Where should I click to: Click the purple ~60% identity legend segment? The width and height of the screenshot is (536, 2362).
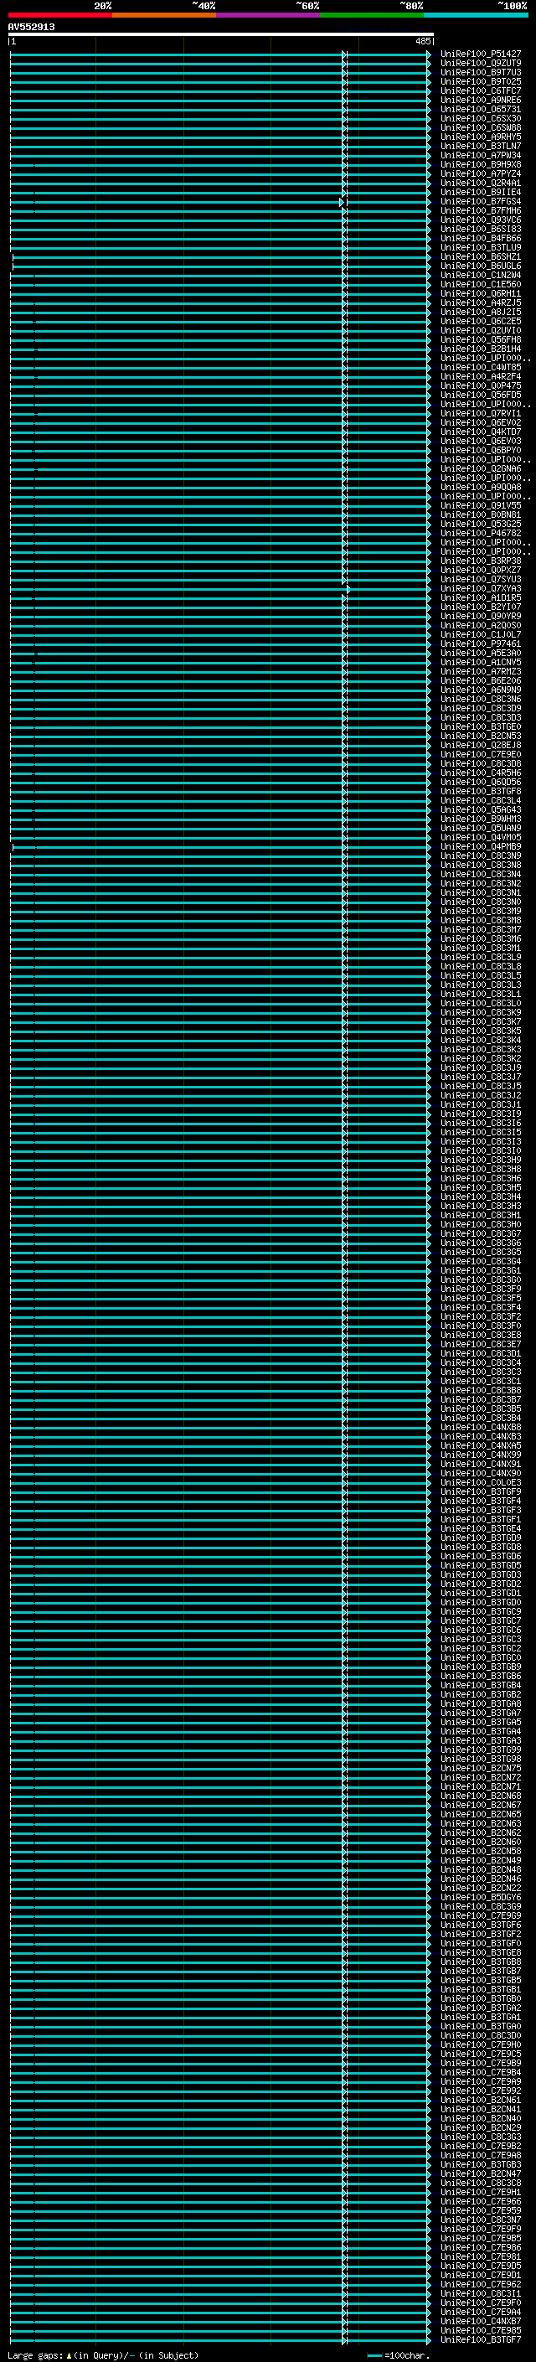coord(267,15)
